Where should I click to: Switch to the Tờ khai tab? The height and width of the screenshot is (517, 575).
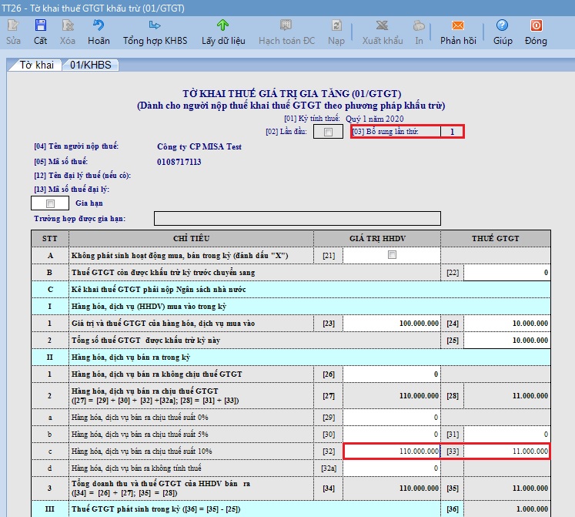(36, 65)
